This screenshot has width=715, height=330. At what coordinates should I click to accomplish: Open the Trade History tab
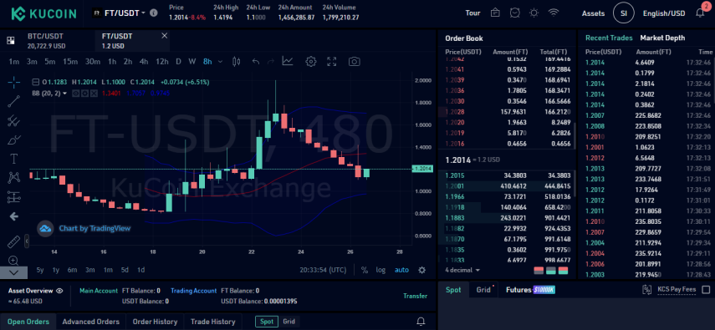click(x=213, y=322)
